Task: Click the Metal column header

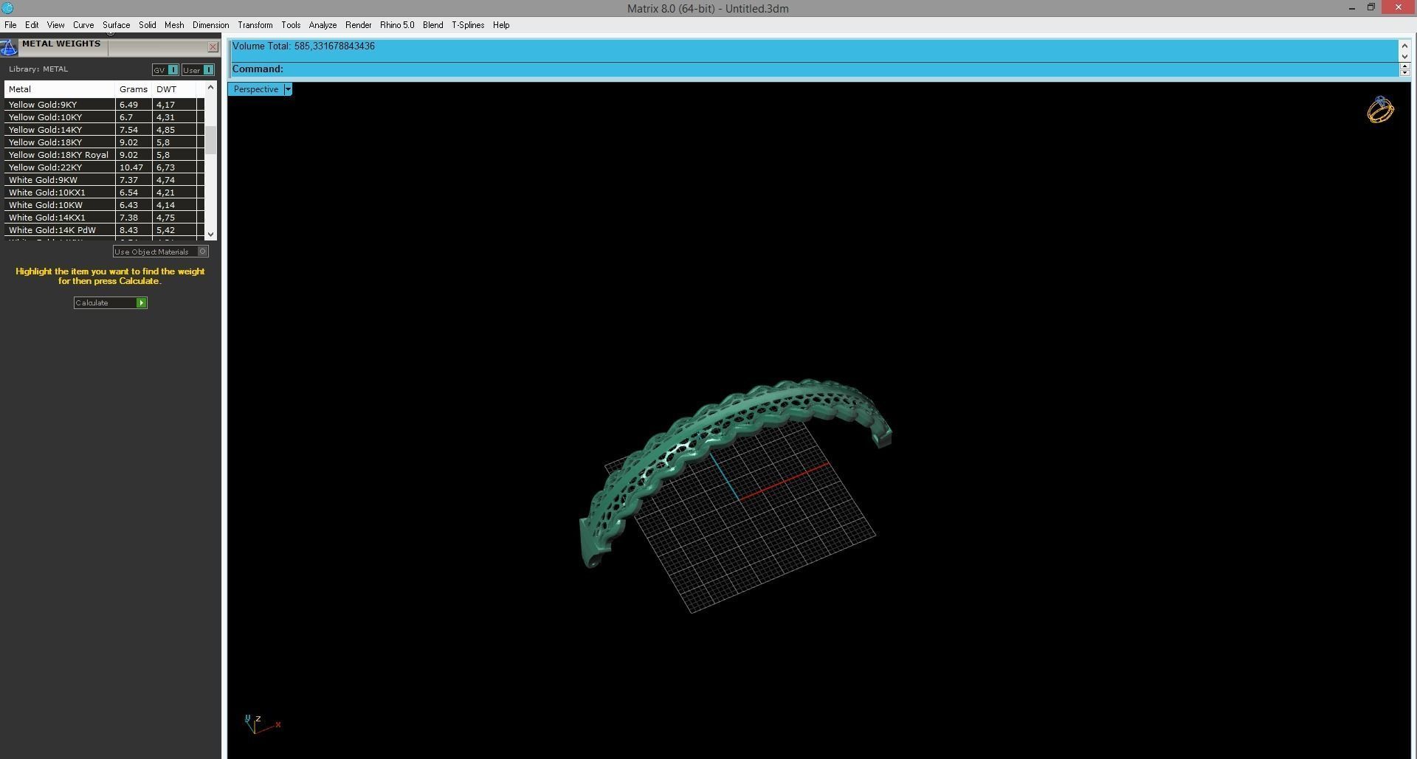Action: [x=60, y=89]
